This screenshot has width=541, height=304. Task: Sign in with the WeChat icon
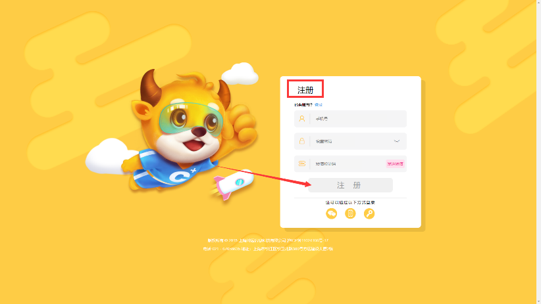pos(332,214)
